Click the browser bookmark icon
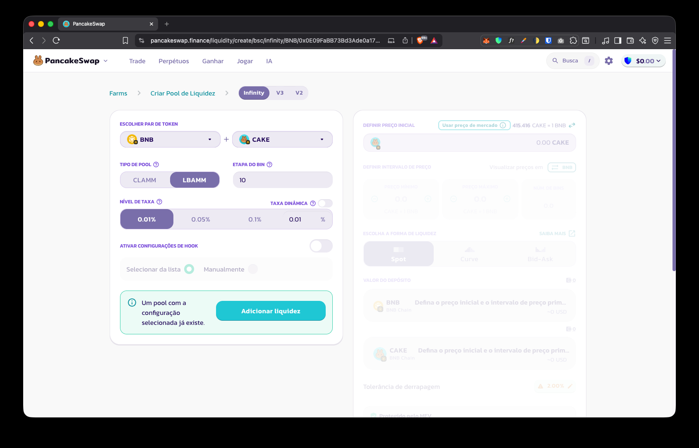699x448 pixels. coord(125,41)
